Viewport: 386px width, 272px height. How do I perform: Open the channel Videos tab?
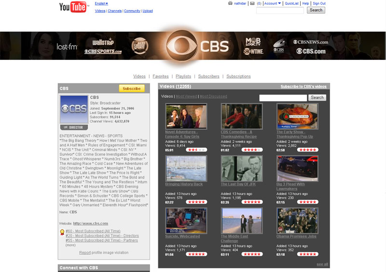click(x=139, y=76)
